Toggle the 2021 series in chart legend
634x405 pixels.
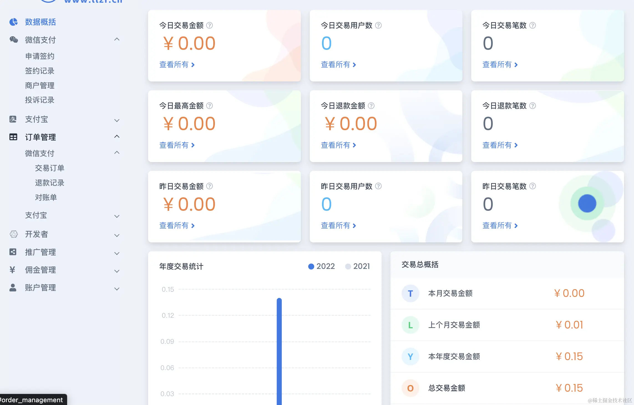click(x=357, y=266)
